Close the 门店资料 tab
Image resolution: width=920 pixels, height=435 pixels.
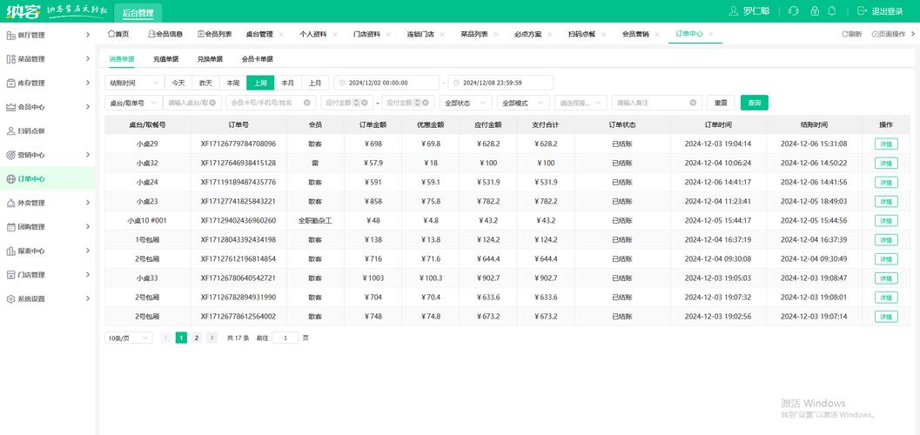click(388, 34)
